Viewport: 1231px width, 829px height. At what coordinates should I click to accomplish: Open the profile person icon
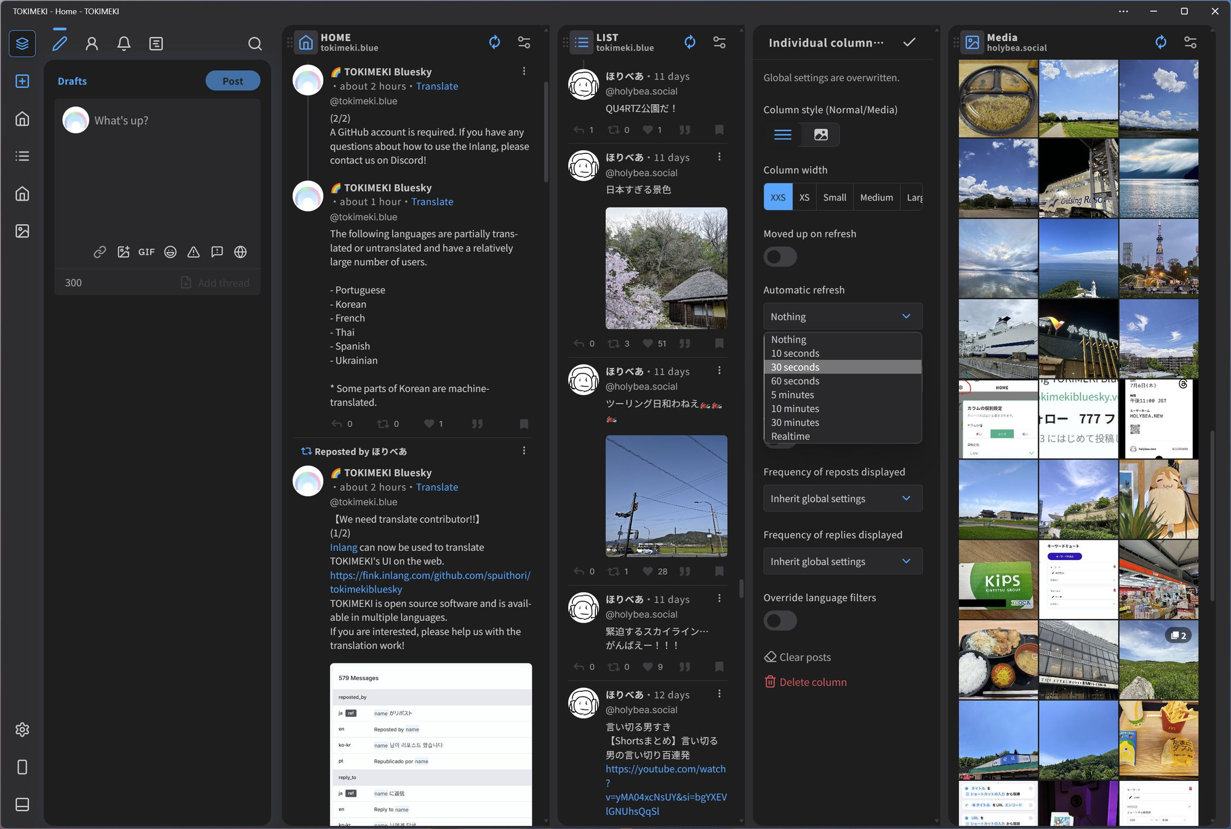click(92, 44)
